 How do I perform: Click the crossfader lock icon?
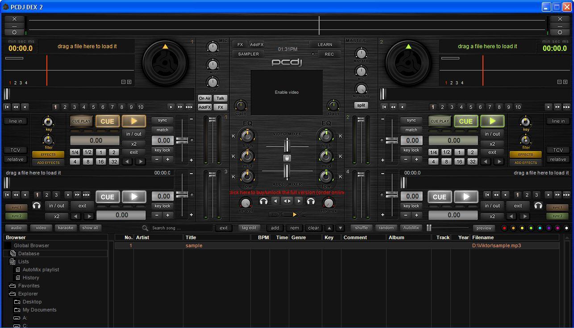[287, 158]
